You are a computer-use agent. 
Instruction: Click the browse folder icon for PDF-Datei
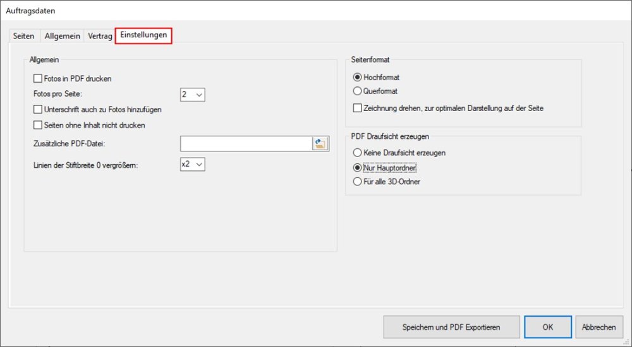[x=321, y=144]
